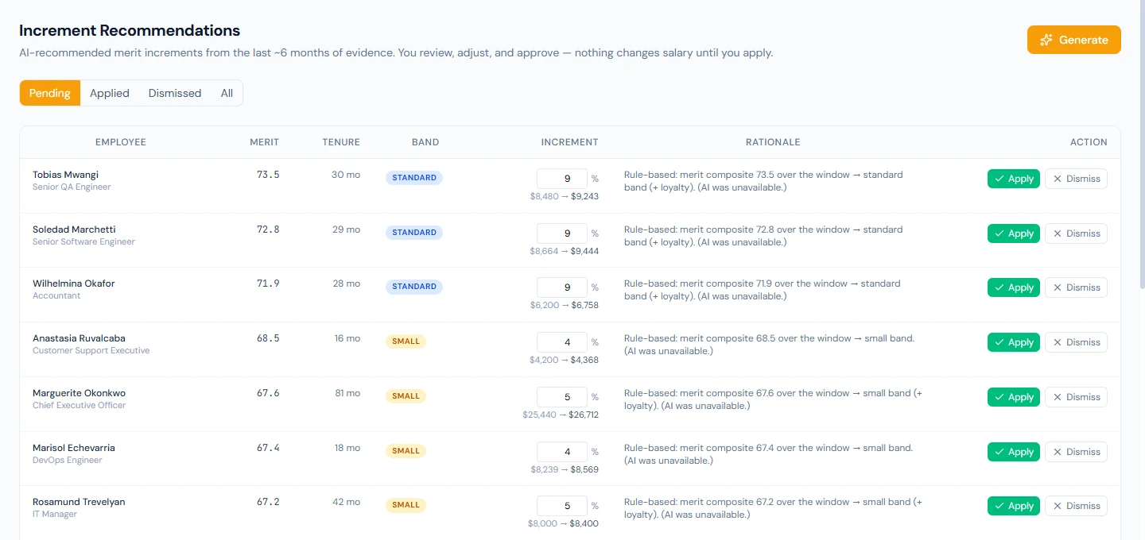Screen dimensions: 1145x540
Task: Dismiss Rosamund Trevelyan's recommendation
Action: pos(1076,506)
